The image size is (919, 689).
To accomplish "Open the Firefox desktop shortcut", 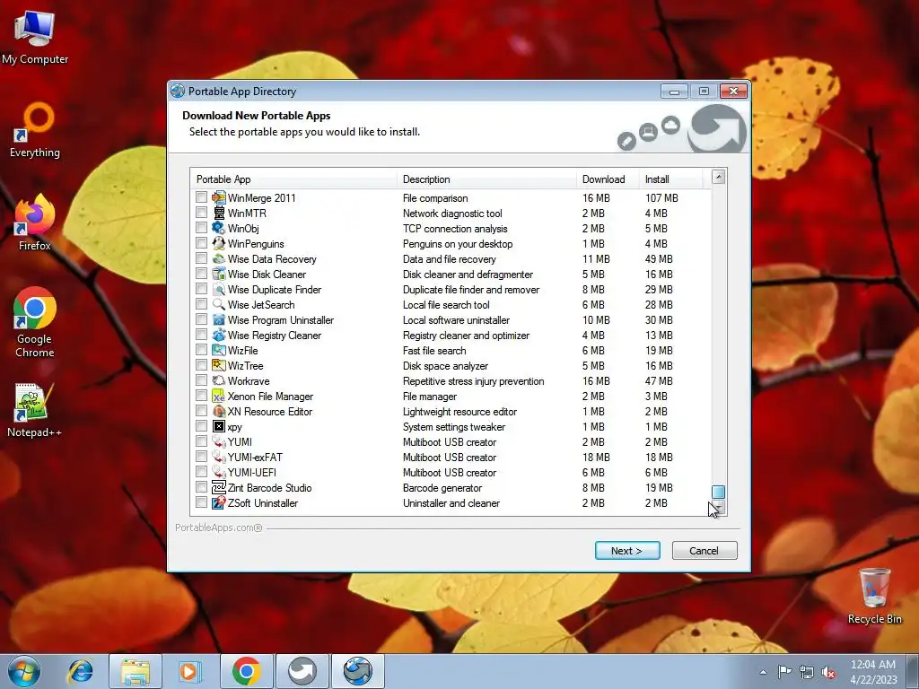I will (35, 222).
